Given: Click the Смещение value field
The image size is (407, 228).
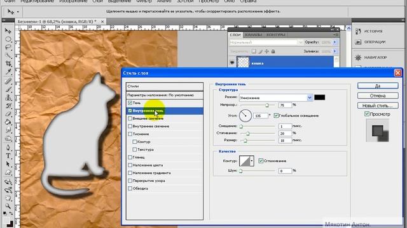Looking at the screenshot, I should (285, 126).
